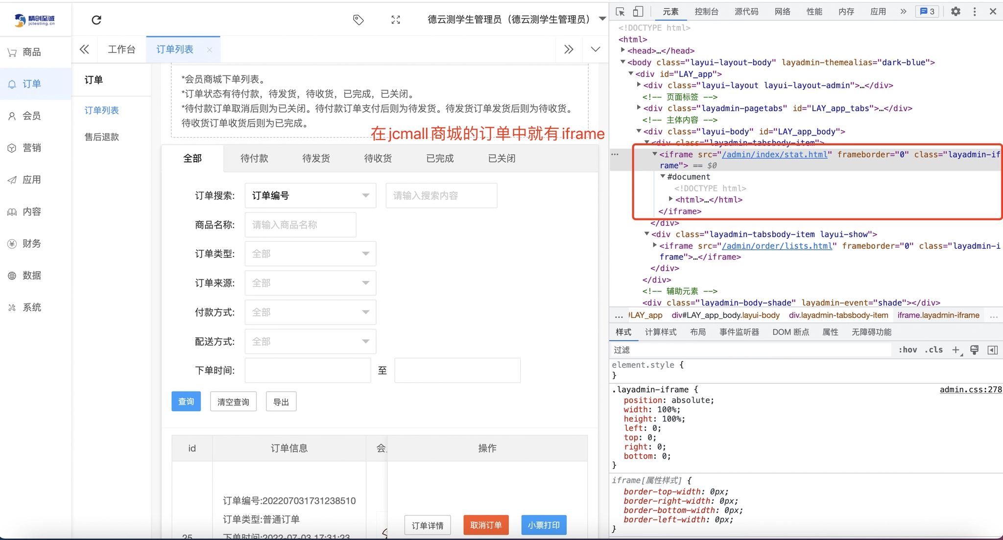1003x540 pixels.
Task: Click the refresh page icon
Action: click(96, 20)
